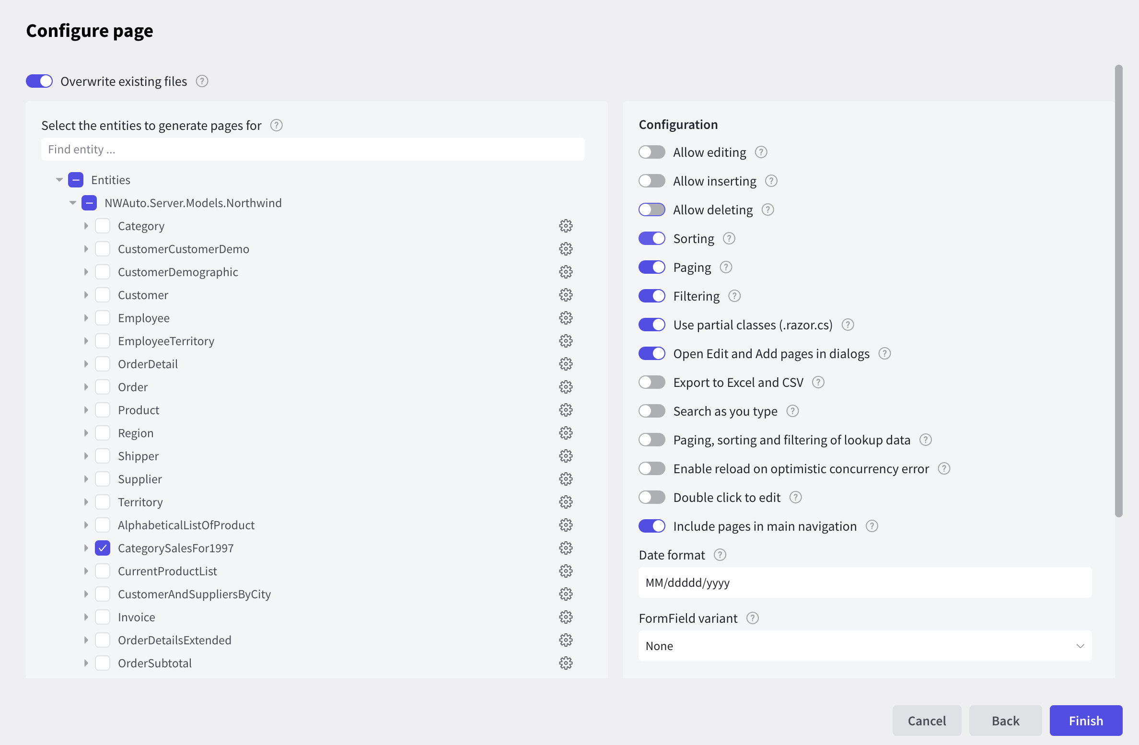Show help for Overwrite existing files
Viewport: 1139px width, 745px height.
(202, 81)
